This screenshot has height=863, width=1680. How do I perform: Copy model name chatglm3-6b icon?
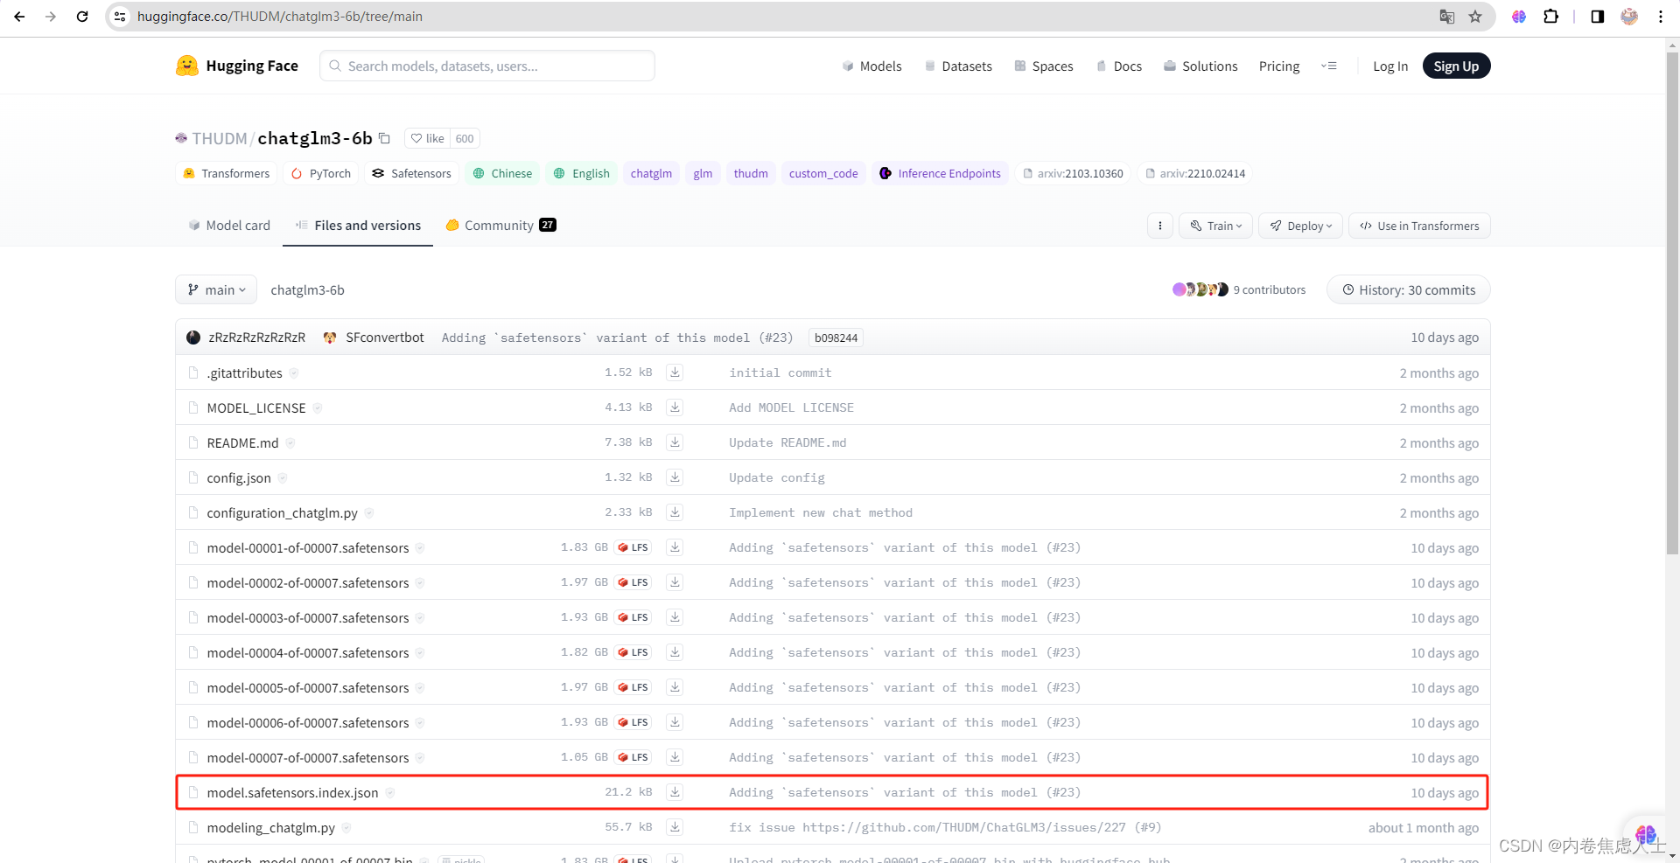pyautogui.click(x=384, y=138)
